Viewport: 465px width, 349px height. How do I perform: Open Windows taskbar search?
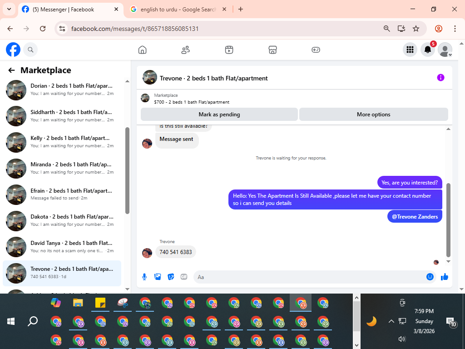(33, 321)
